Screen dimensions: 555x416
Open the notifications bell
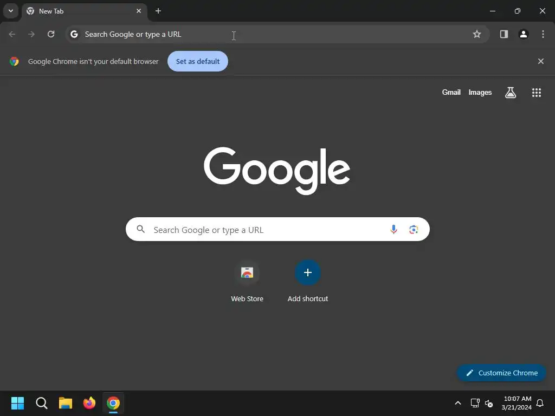[x=540, y=403]
